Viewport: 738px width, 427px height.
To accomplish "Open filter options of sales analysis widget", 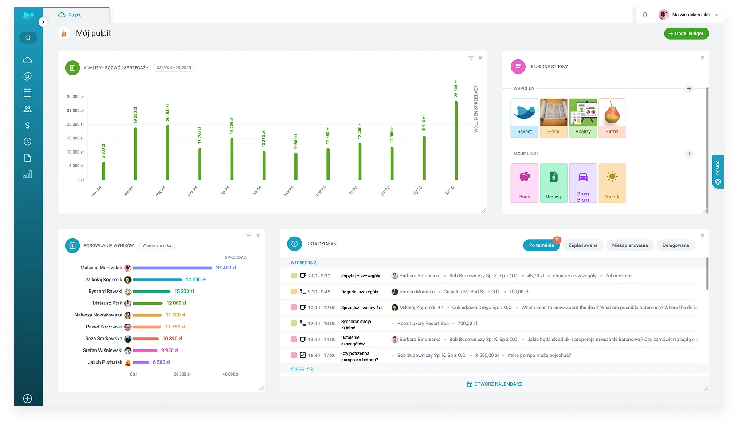I will (471, 58).
